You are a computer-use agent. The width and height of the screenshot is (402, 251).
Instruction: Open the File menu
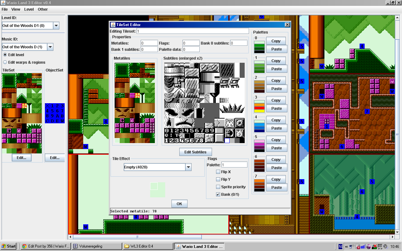tap(4, 9)
